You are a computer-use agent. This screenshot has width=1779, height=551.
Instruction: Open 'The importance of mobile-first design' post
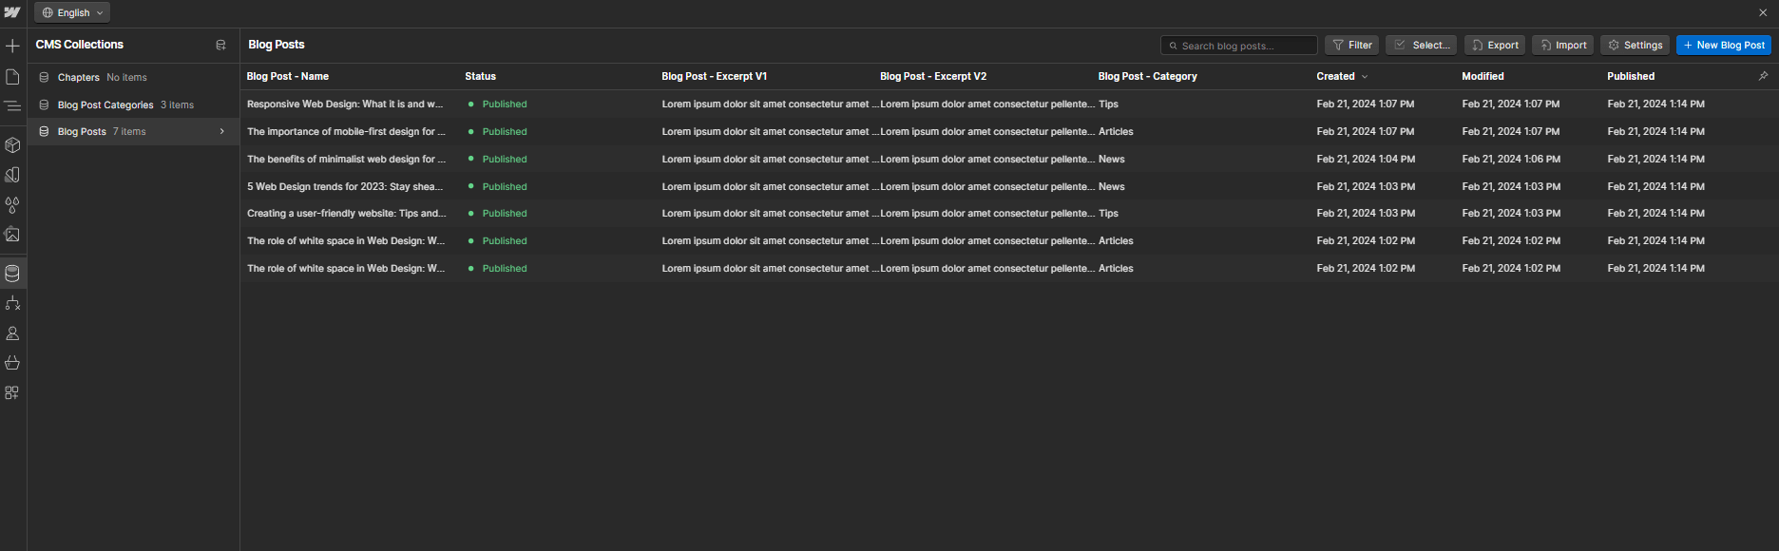pos(346,131)
